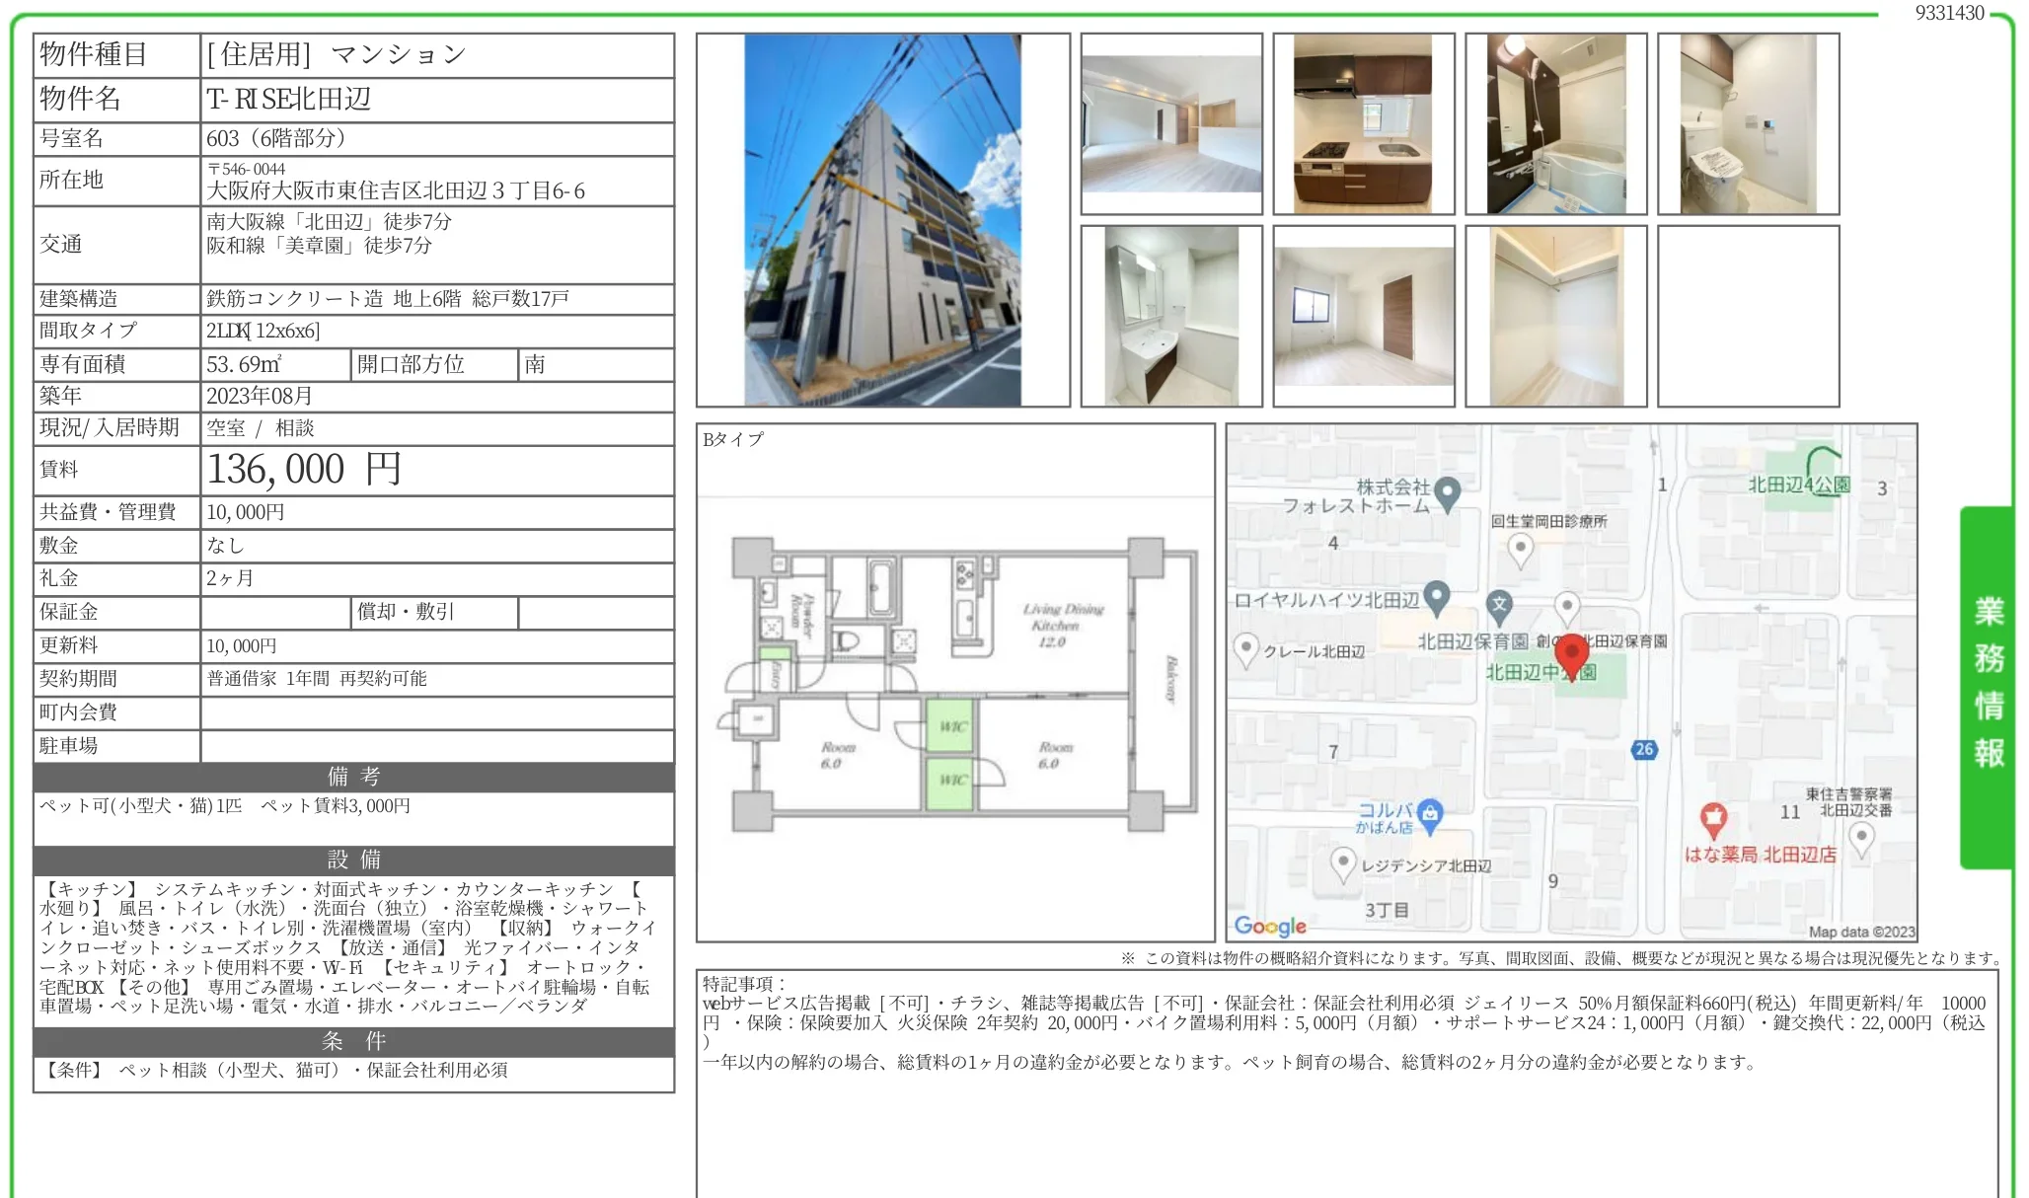Click the Google logo on the map

coord(1270,926)
